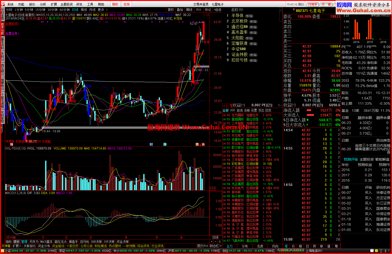392x254 pixels.
Task: Select the 筹 chip distribution tab
Action: [x=336, y=246]
